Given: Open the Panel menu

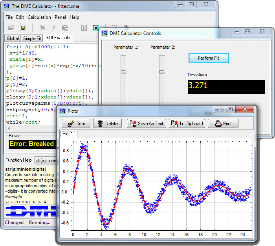Looking at the screenshot, I should pyautogui.click(x=60, y=17).
